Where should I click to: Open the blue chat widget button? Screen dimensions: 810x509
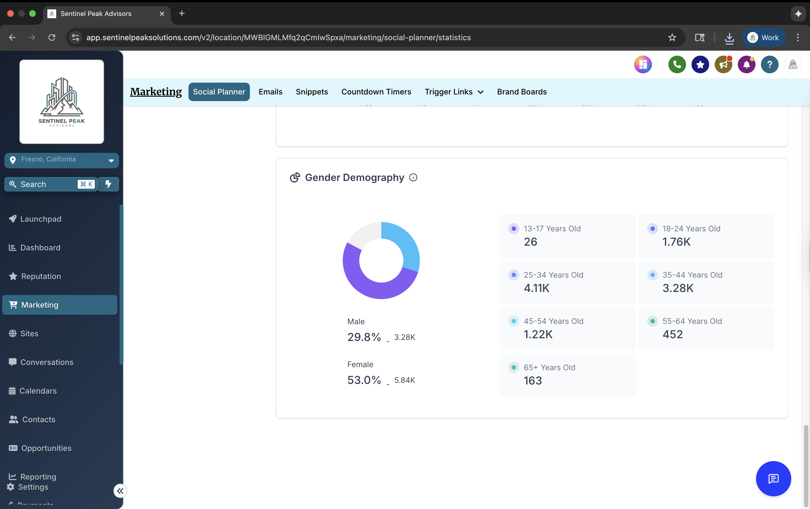[773, 478]
